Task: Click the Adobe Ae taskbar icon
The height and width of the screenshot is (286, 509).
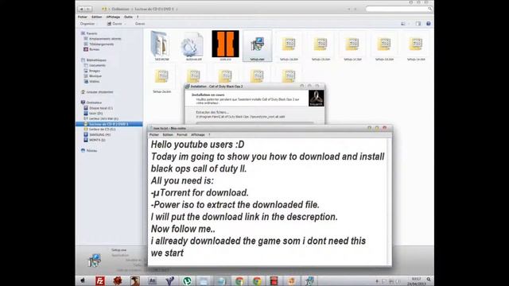Action: pyautogui.click(x=152, y=280)
